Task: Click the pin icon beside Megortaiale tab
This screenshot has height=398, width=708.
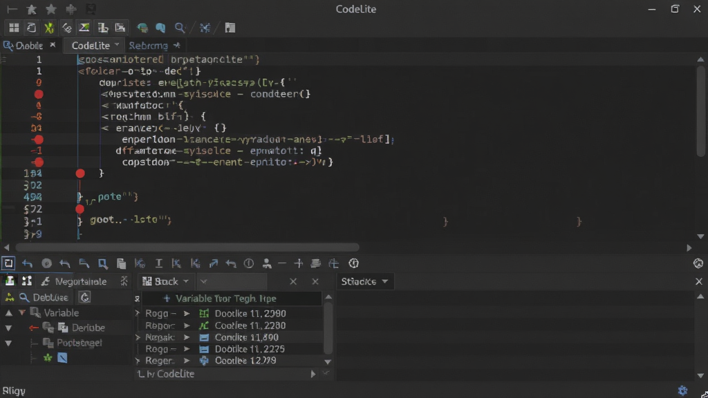Action: point(124,281)
